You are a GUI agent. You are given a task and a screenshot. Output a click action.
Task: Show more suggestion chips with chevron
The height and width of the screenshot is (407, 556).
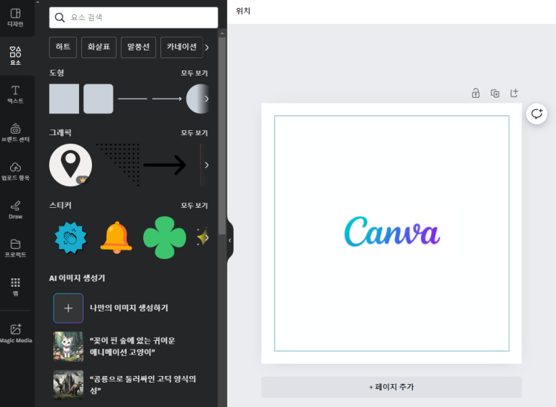[206, 47]
